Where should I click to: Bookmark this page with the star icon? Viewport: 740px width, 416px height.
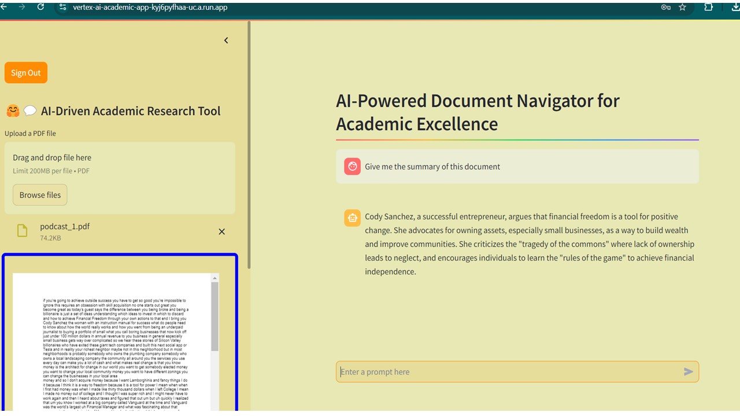pos(682,7)
